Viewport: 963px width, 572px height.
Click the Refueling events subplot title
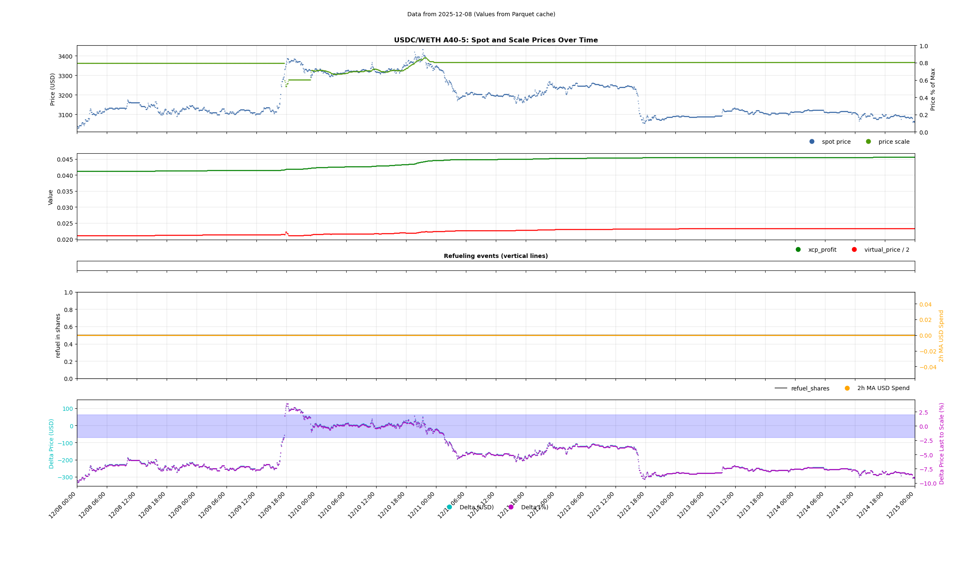pyautogui.click(x=495, y=256)
